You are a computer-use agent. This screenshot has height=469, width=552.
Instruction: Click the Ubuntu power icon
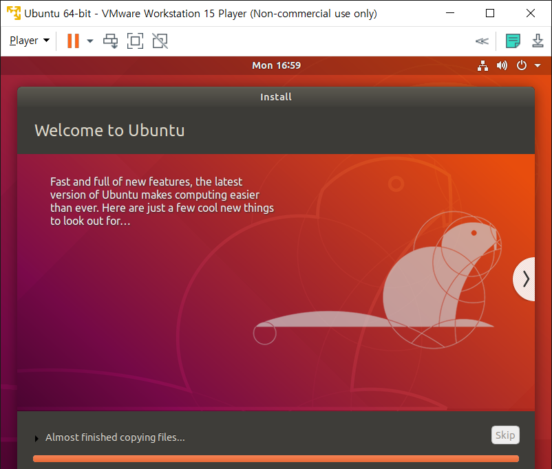click(522, 65)
